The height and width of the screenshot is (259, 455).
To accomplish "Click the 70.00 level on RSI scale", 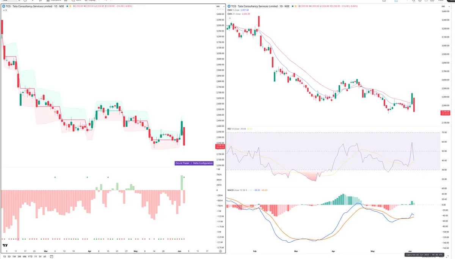I will point(444,133).
